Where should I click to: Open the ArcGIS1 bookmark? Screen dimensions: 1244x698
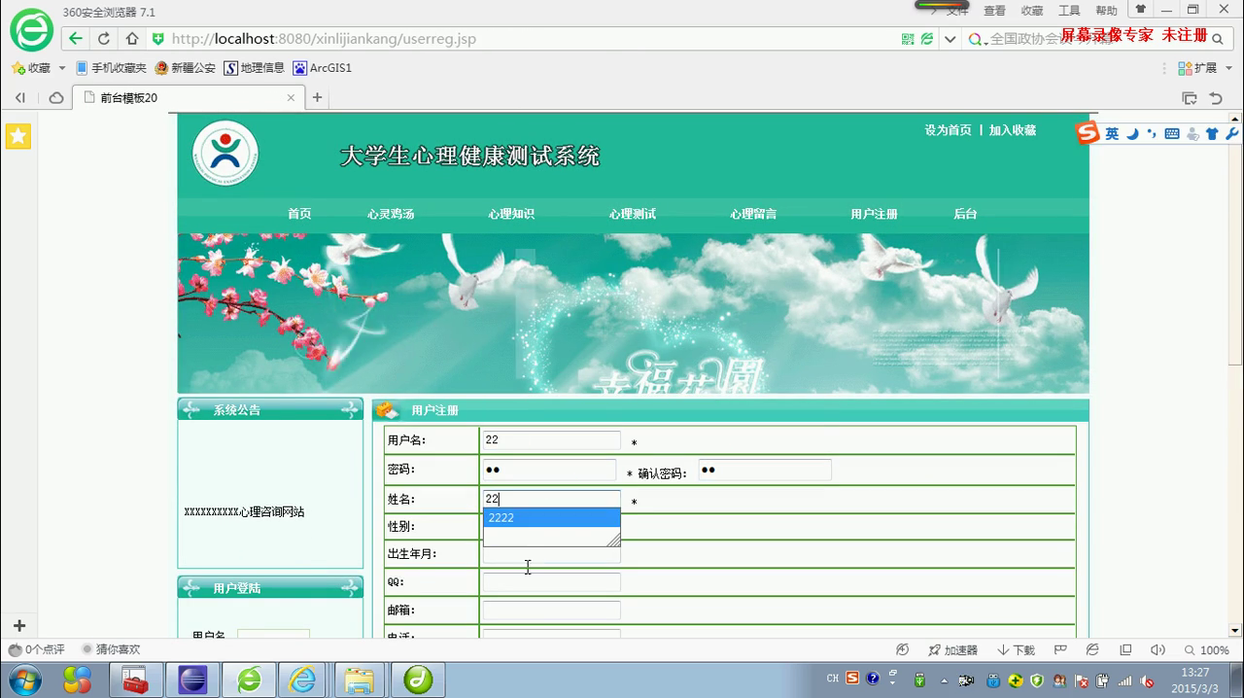point(323,68)
